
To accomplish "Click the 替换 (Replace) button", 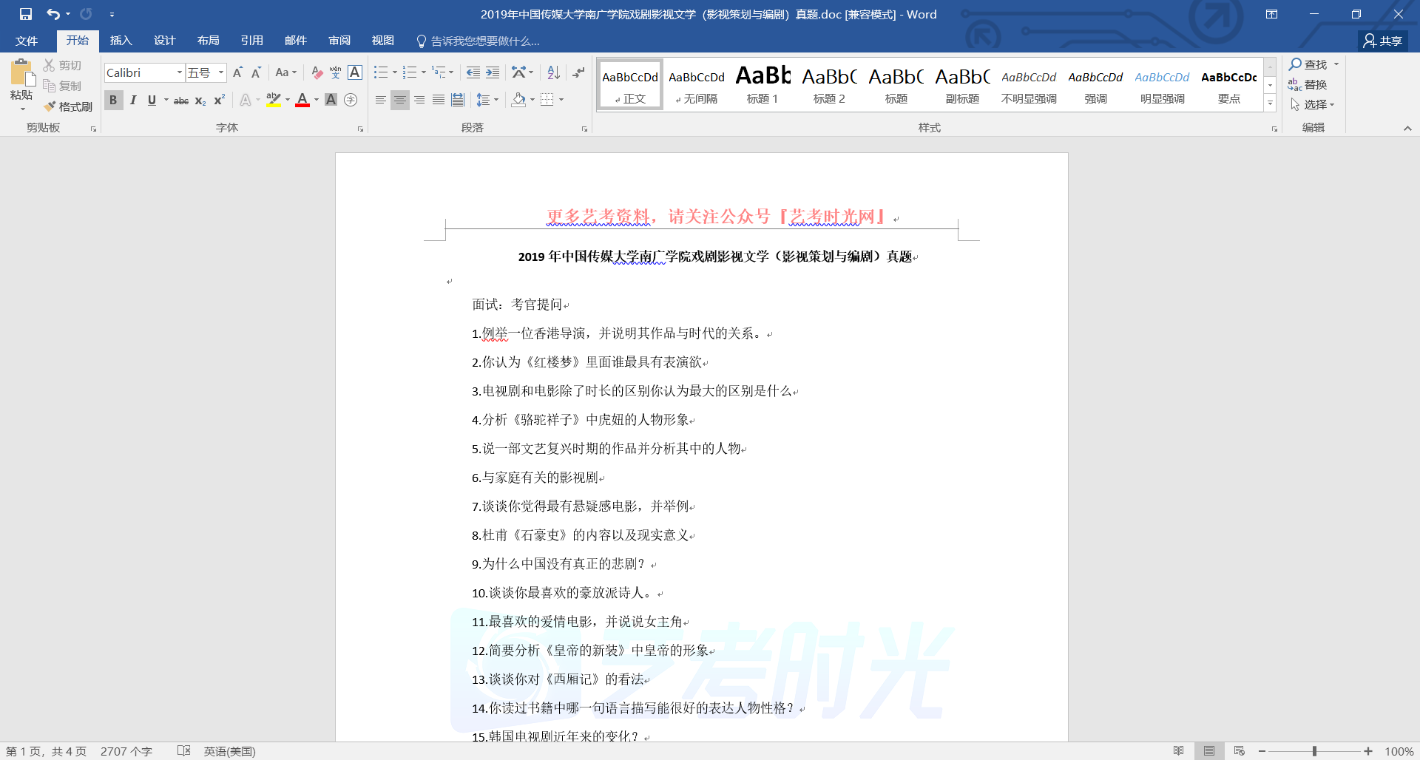I will point(1308,84).
